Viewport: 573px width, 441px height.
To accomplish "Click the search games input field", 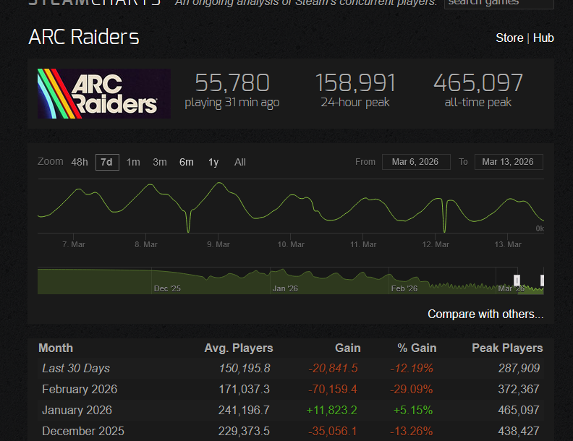I will 499,3.
